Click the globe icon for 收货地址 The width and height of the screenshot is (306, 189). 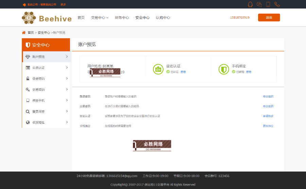point(28,122)
